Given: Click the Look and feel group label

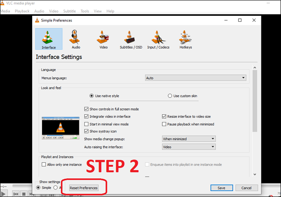Looking at the screenshot, I should pos(51,88).
